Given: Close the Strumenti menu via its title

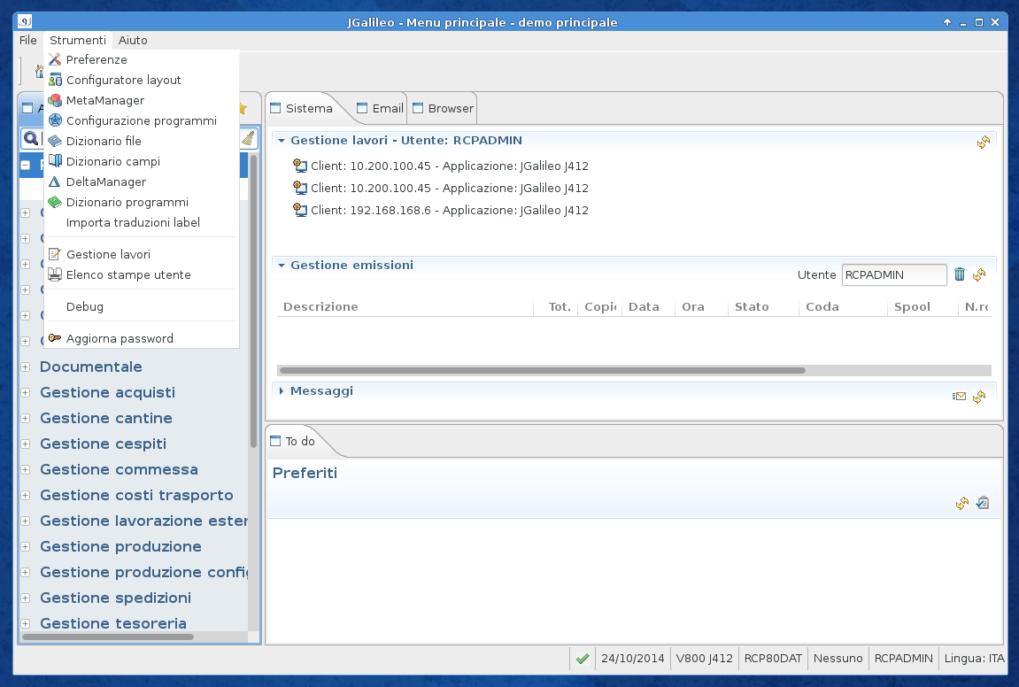Looking at the screenshot, I should tap(77, 41).
